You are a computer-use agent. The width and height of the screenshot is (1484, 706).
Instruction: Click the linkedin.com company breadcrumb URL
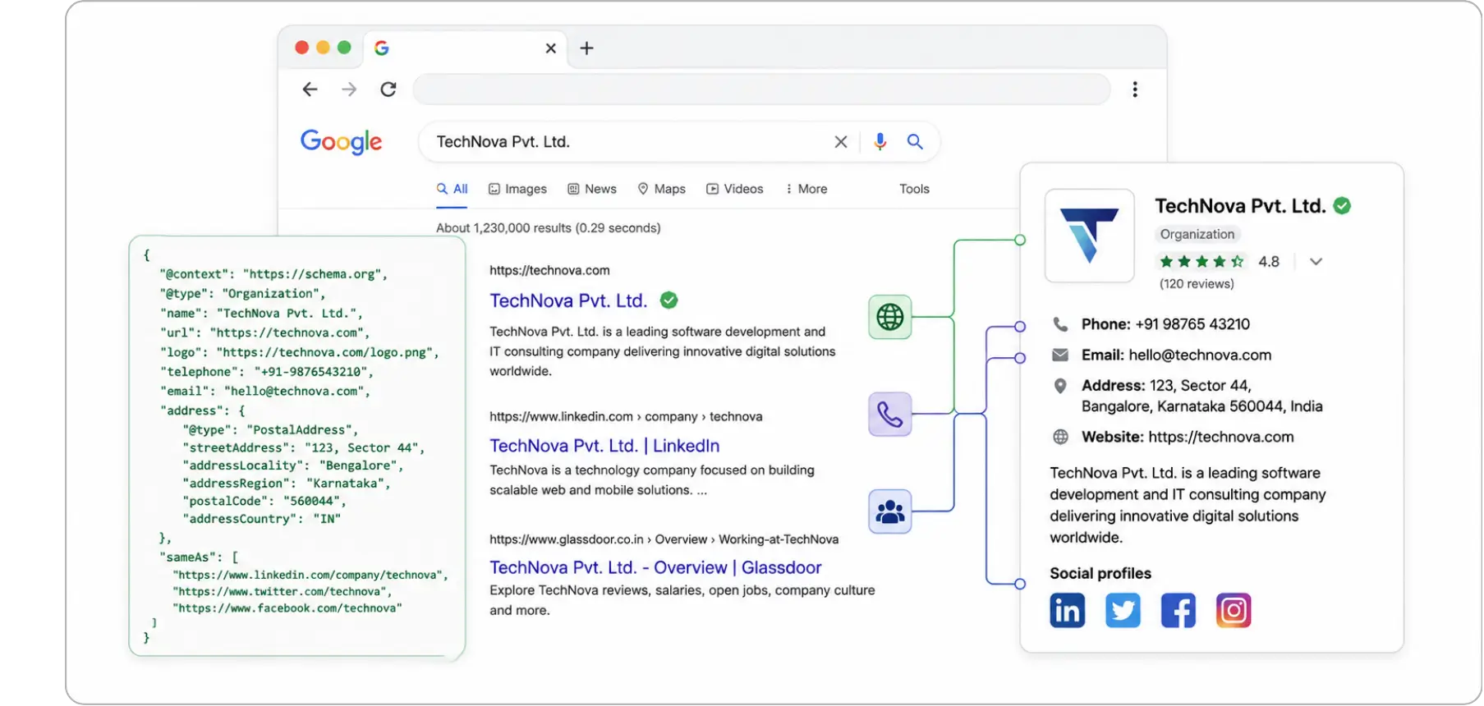pos(626,416)
